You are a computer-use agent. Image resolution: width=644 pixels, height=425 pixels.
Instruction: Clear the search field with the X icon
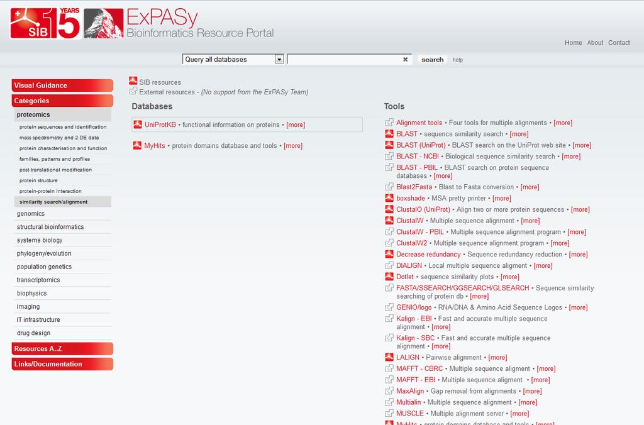(406, 60)
